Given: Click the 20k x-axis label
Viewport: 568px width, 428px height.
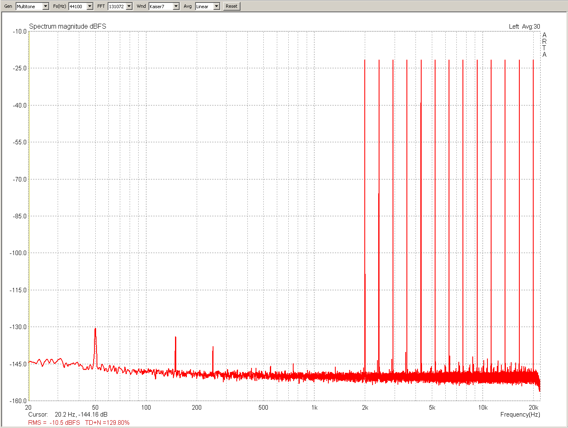Looking at the screenshot, I should [x=534, y=408].
